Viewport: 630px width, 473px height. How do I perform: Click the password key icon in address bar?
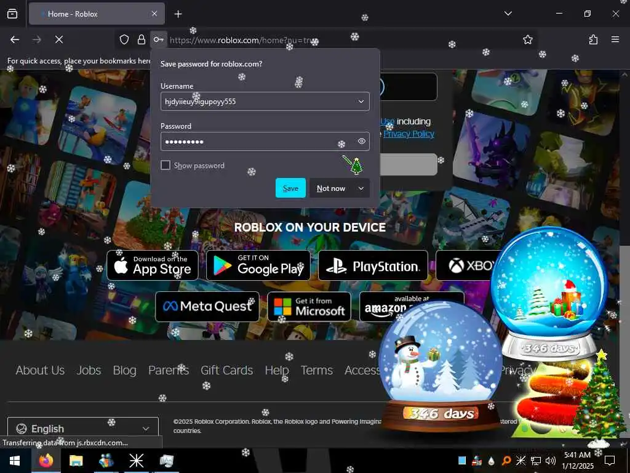(x=158, y=39)
